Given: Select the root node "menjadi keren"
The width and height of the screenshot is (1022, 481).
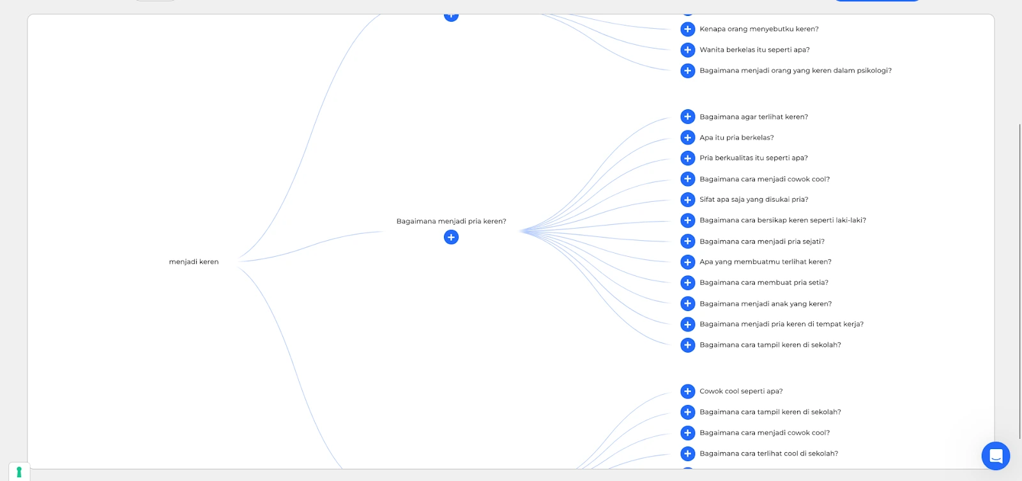Looking at the screenshot, I should [194, 262].
